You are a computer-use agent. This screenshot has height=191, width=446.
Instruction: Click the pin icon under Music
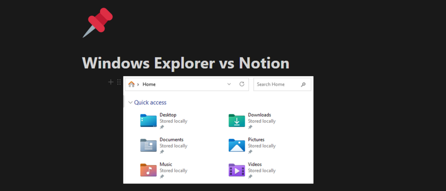(x=162, y=176)
